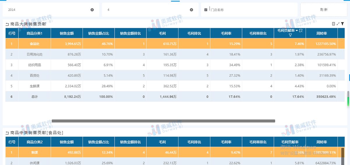Select the 休闲课 row in bottom table
The height and width of the screenshot is (165, 350).
pyautogui.click(x=175, y=162)
